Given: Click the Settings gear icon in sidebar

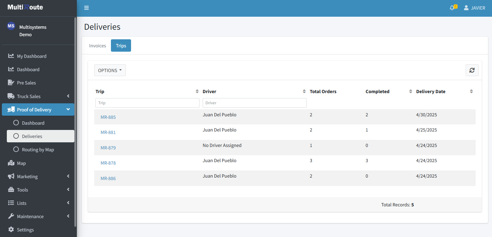Looking at the screenshot, I should [x=11, y=230].
